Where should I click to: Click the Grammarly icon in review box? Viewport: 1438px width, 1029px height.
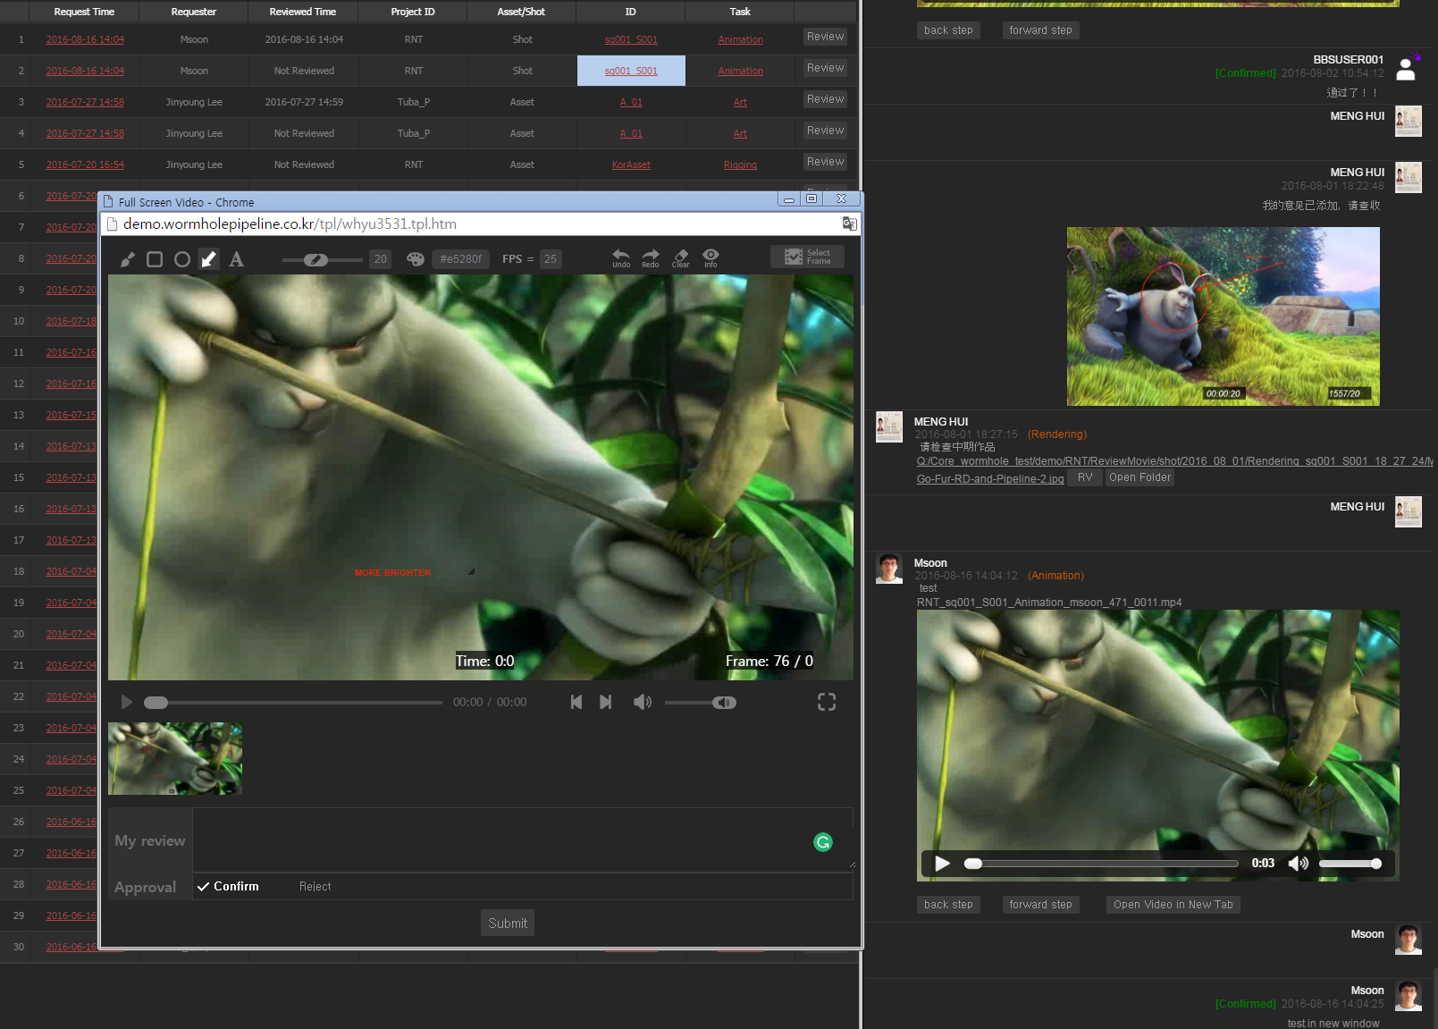(823, 842)
